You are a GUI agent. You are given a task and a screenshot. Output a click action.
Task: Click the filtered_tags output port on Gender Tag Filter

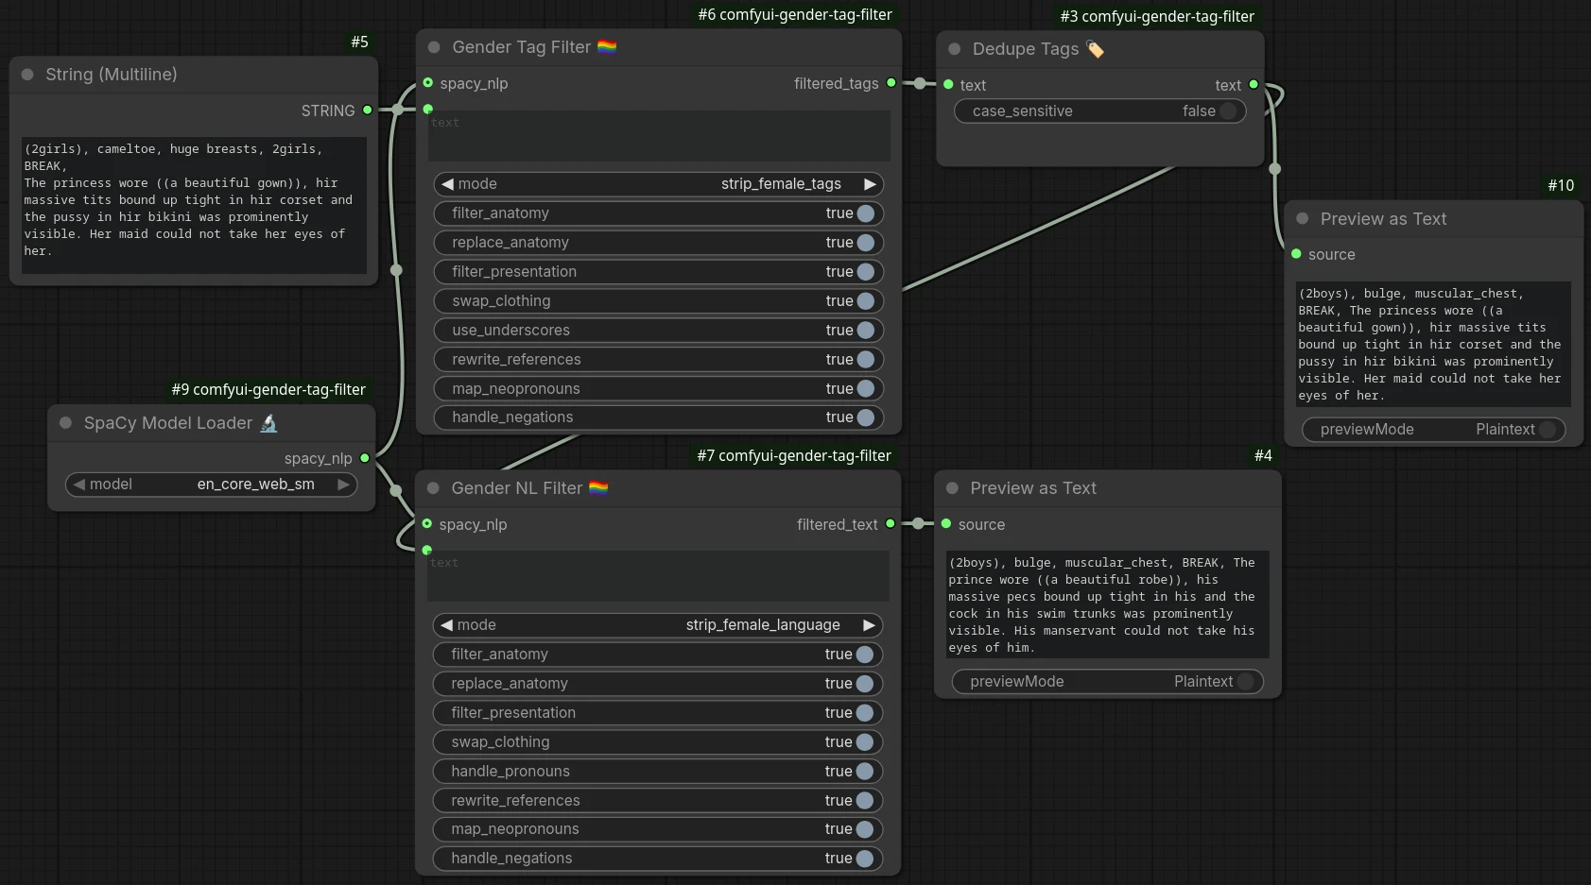click(x=891, y=83)
